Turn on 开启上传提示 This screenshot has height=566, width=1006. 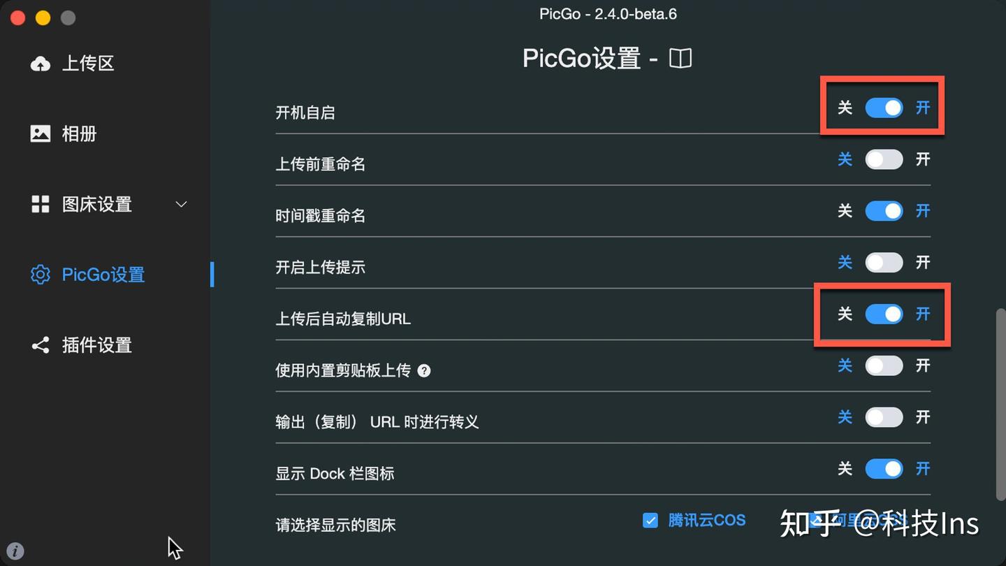tap(884, 262)
